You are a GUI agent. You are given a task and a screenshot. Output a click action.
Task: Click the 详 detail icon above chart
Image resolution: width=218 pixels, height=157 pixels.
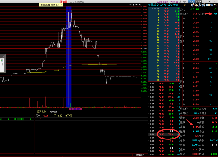point(130,5)
